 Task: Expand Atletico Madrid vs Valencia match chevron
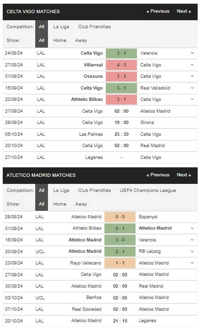[192, 240]
